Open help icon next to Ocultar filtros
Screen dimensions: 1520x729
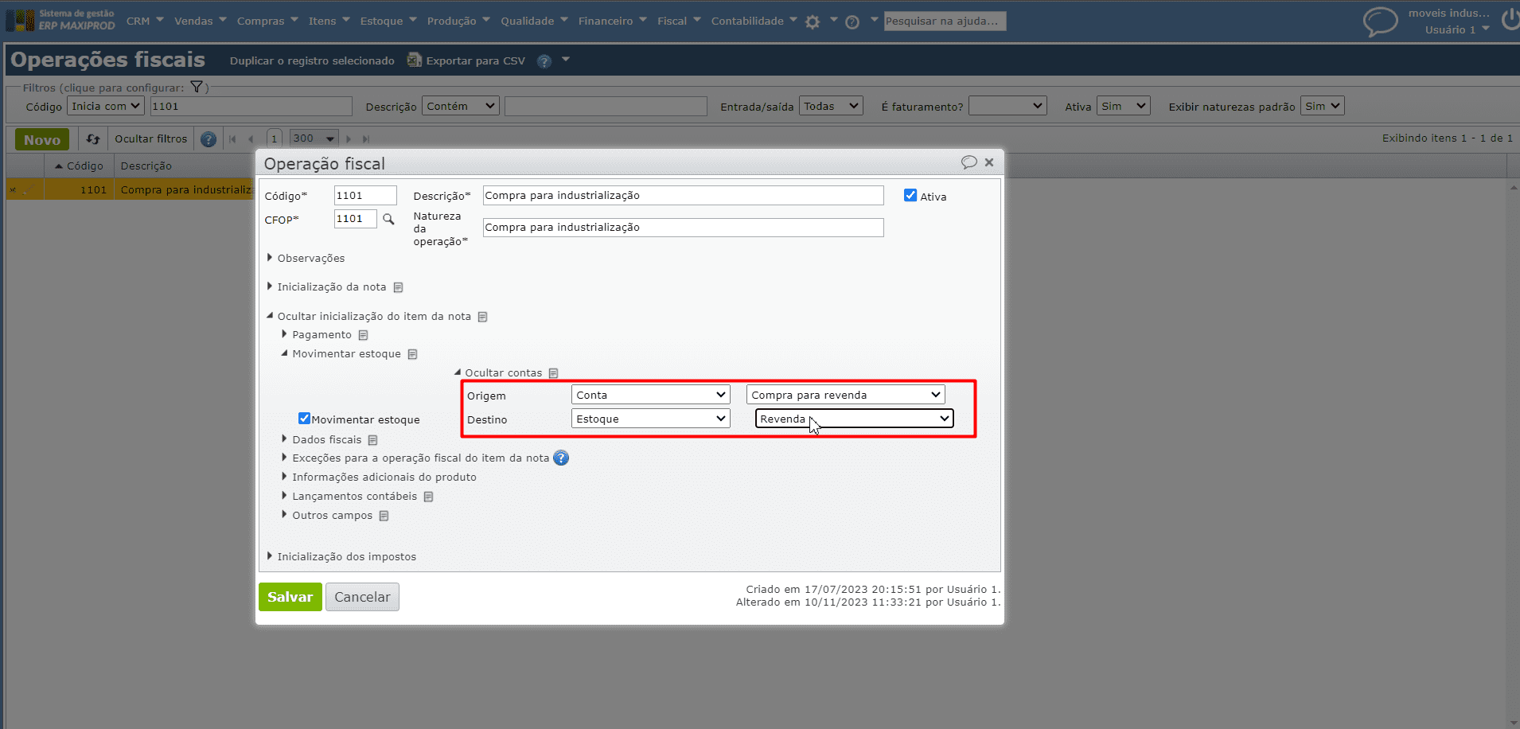(x=209, y=139)
